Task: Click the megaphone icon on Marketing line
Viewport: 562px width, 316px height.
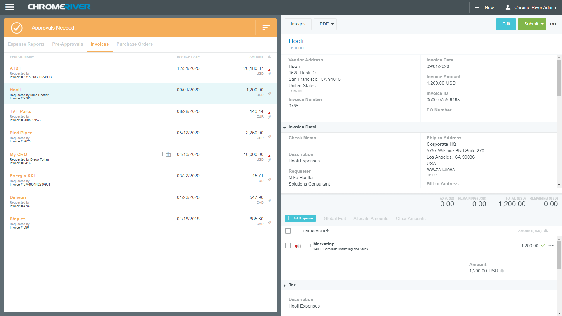Action: point(298,246)
